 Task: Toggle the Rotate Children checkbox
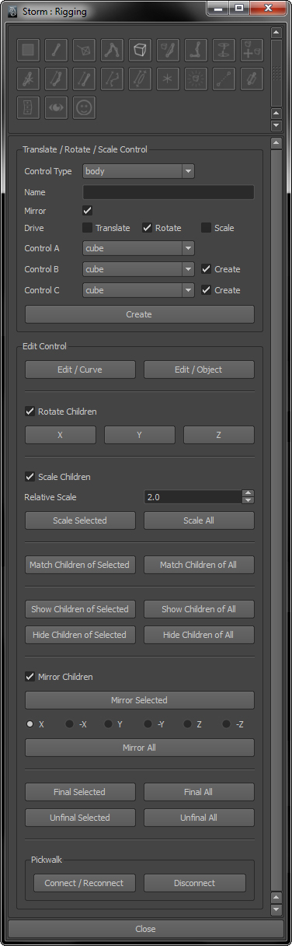30,412
